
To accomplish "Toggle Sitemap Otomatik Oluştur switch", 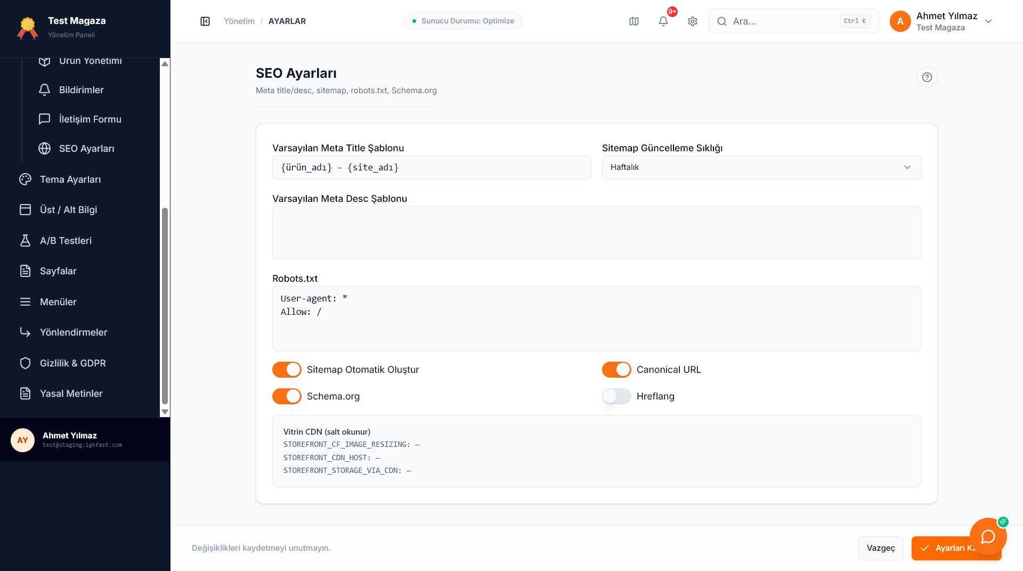I will tap(287, 370).
